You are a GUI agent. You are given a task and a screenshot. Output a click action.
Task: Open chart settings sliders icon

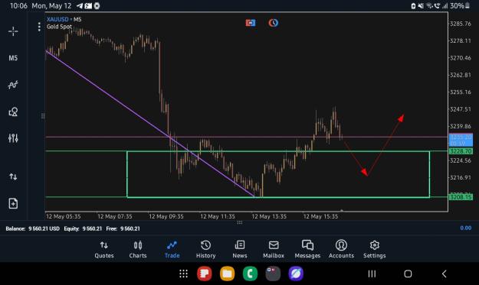point(13,138)
